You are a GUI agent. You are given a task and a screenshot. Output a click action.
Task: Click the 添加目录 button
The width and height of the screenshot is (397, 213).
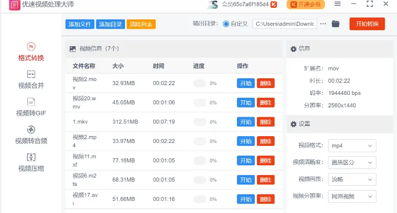point(110,24)
